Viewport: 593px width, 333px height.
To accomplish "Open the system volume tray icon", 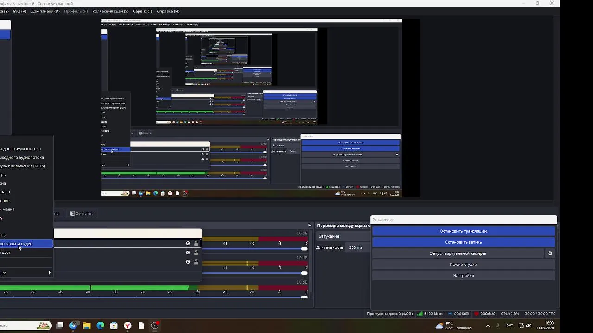I will tap(529, 326).
